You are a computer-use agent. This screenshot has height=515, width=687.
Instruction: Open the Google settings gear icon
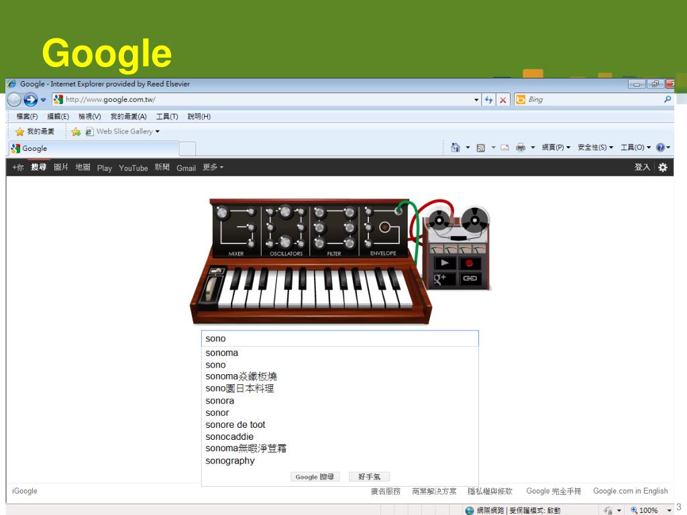[663, 168]
